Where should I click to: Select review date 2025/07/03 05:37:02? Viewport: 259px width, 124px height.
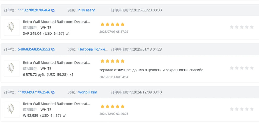pyautogui.click(x=114, y=32)
